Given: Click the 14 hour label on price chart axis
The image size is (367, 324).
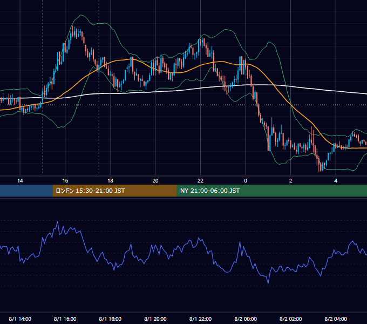Looking at the screenshot, I should (x=20, y=181).
